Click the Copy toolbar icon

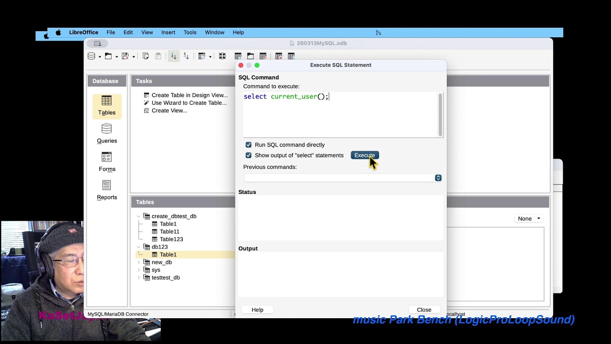pyautogui.click(x=146, y=56)
